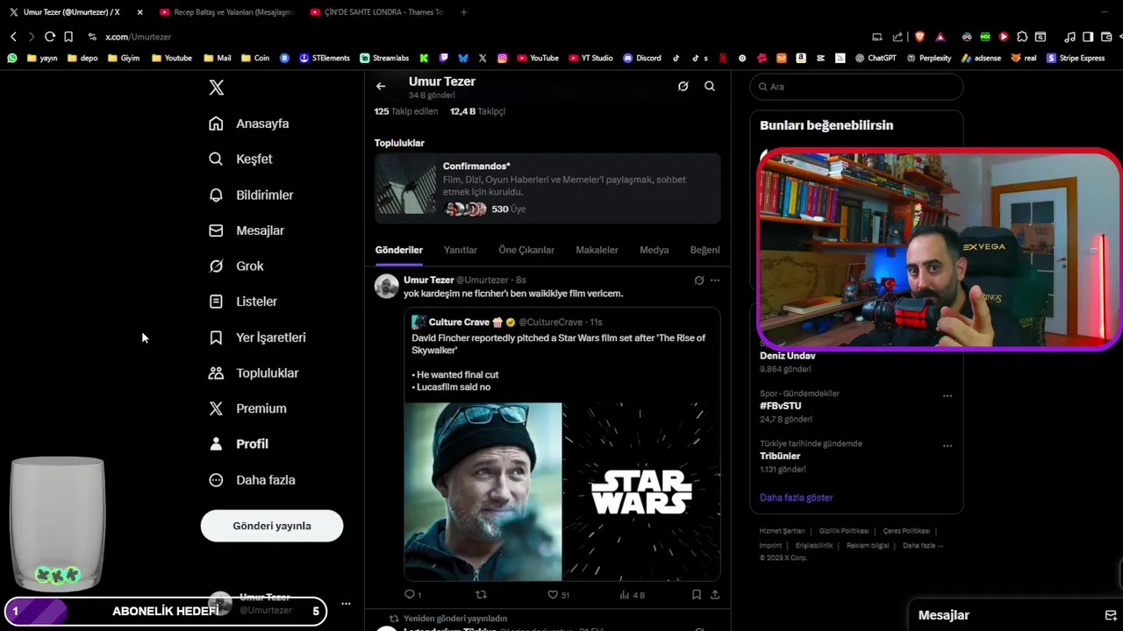The height and width of the screenshot is (631, 1123).
Task: Click the Confirmandos community thumbnail
Action: 405,188
